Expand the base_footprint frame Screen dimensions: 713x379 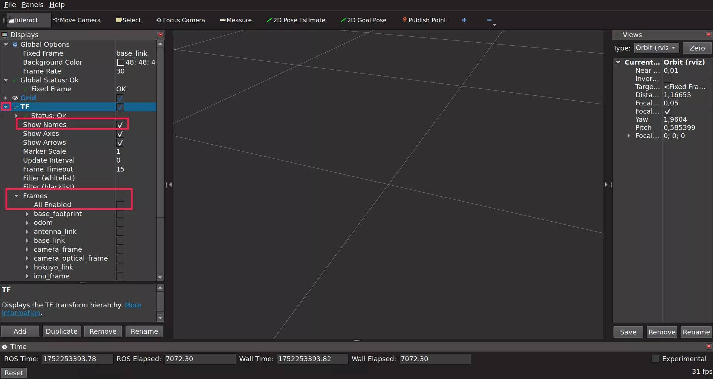click(27, 214)
